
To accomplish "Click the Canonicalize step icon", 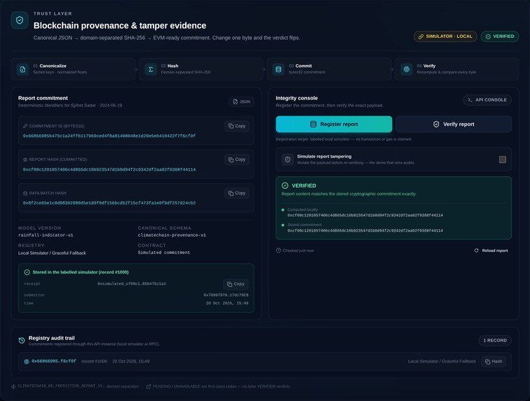I will pyautogui.click(x=22, y=69).
